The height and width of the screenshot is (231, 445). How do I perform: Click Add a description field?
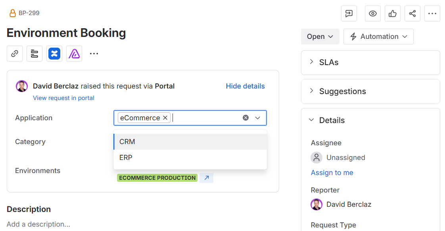point(38,224)
